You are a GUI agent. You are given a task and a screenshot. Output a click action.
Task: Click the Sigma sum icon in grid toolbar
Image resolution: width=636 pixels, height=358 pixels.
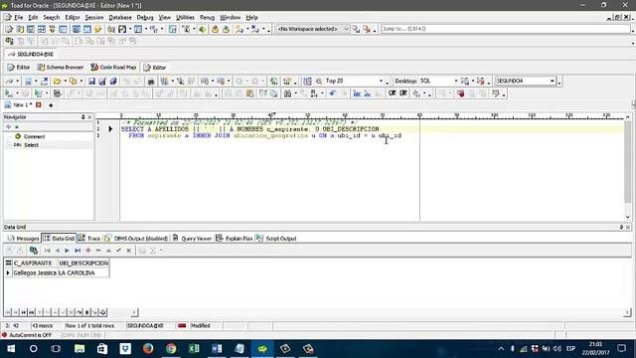[152, 251]
